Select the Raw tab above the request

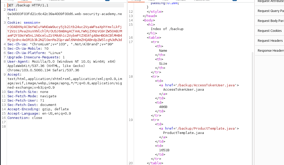tap(24, 1)
